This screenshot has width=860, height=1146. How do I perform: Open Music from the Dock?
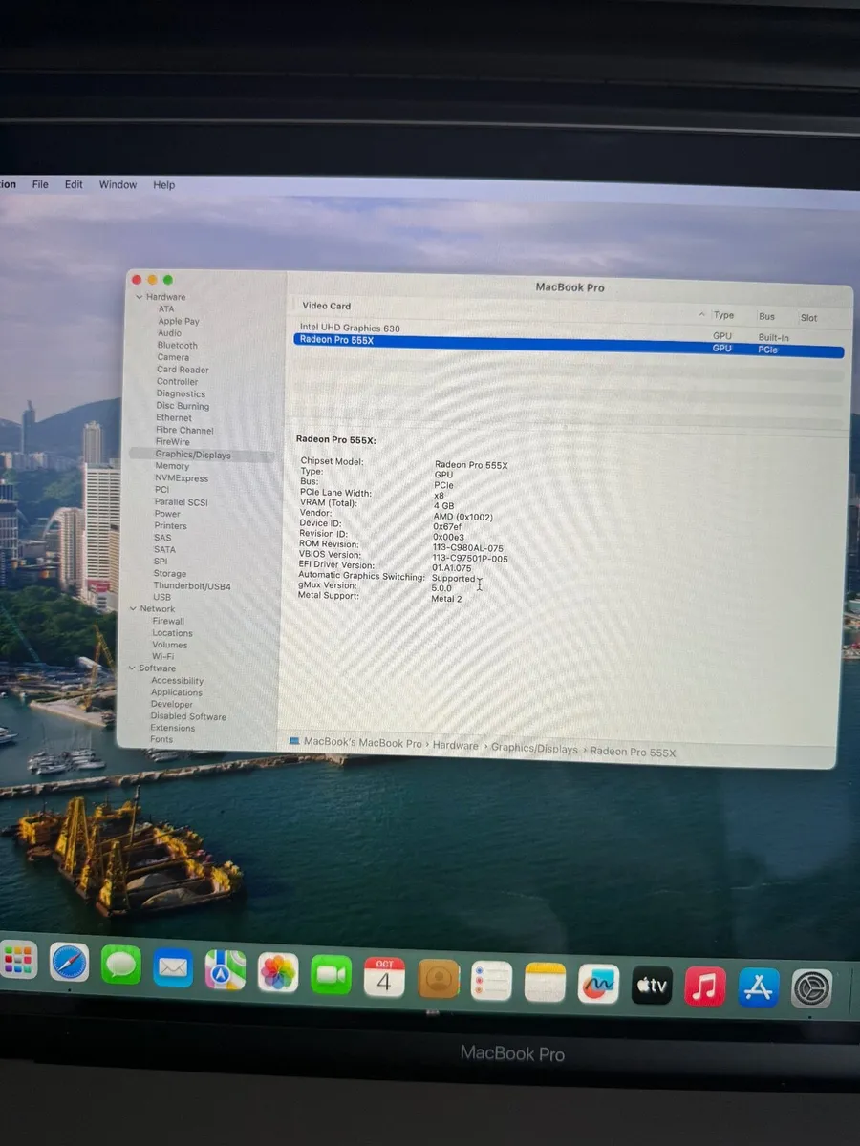pos(704,987)
